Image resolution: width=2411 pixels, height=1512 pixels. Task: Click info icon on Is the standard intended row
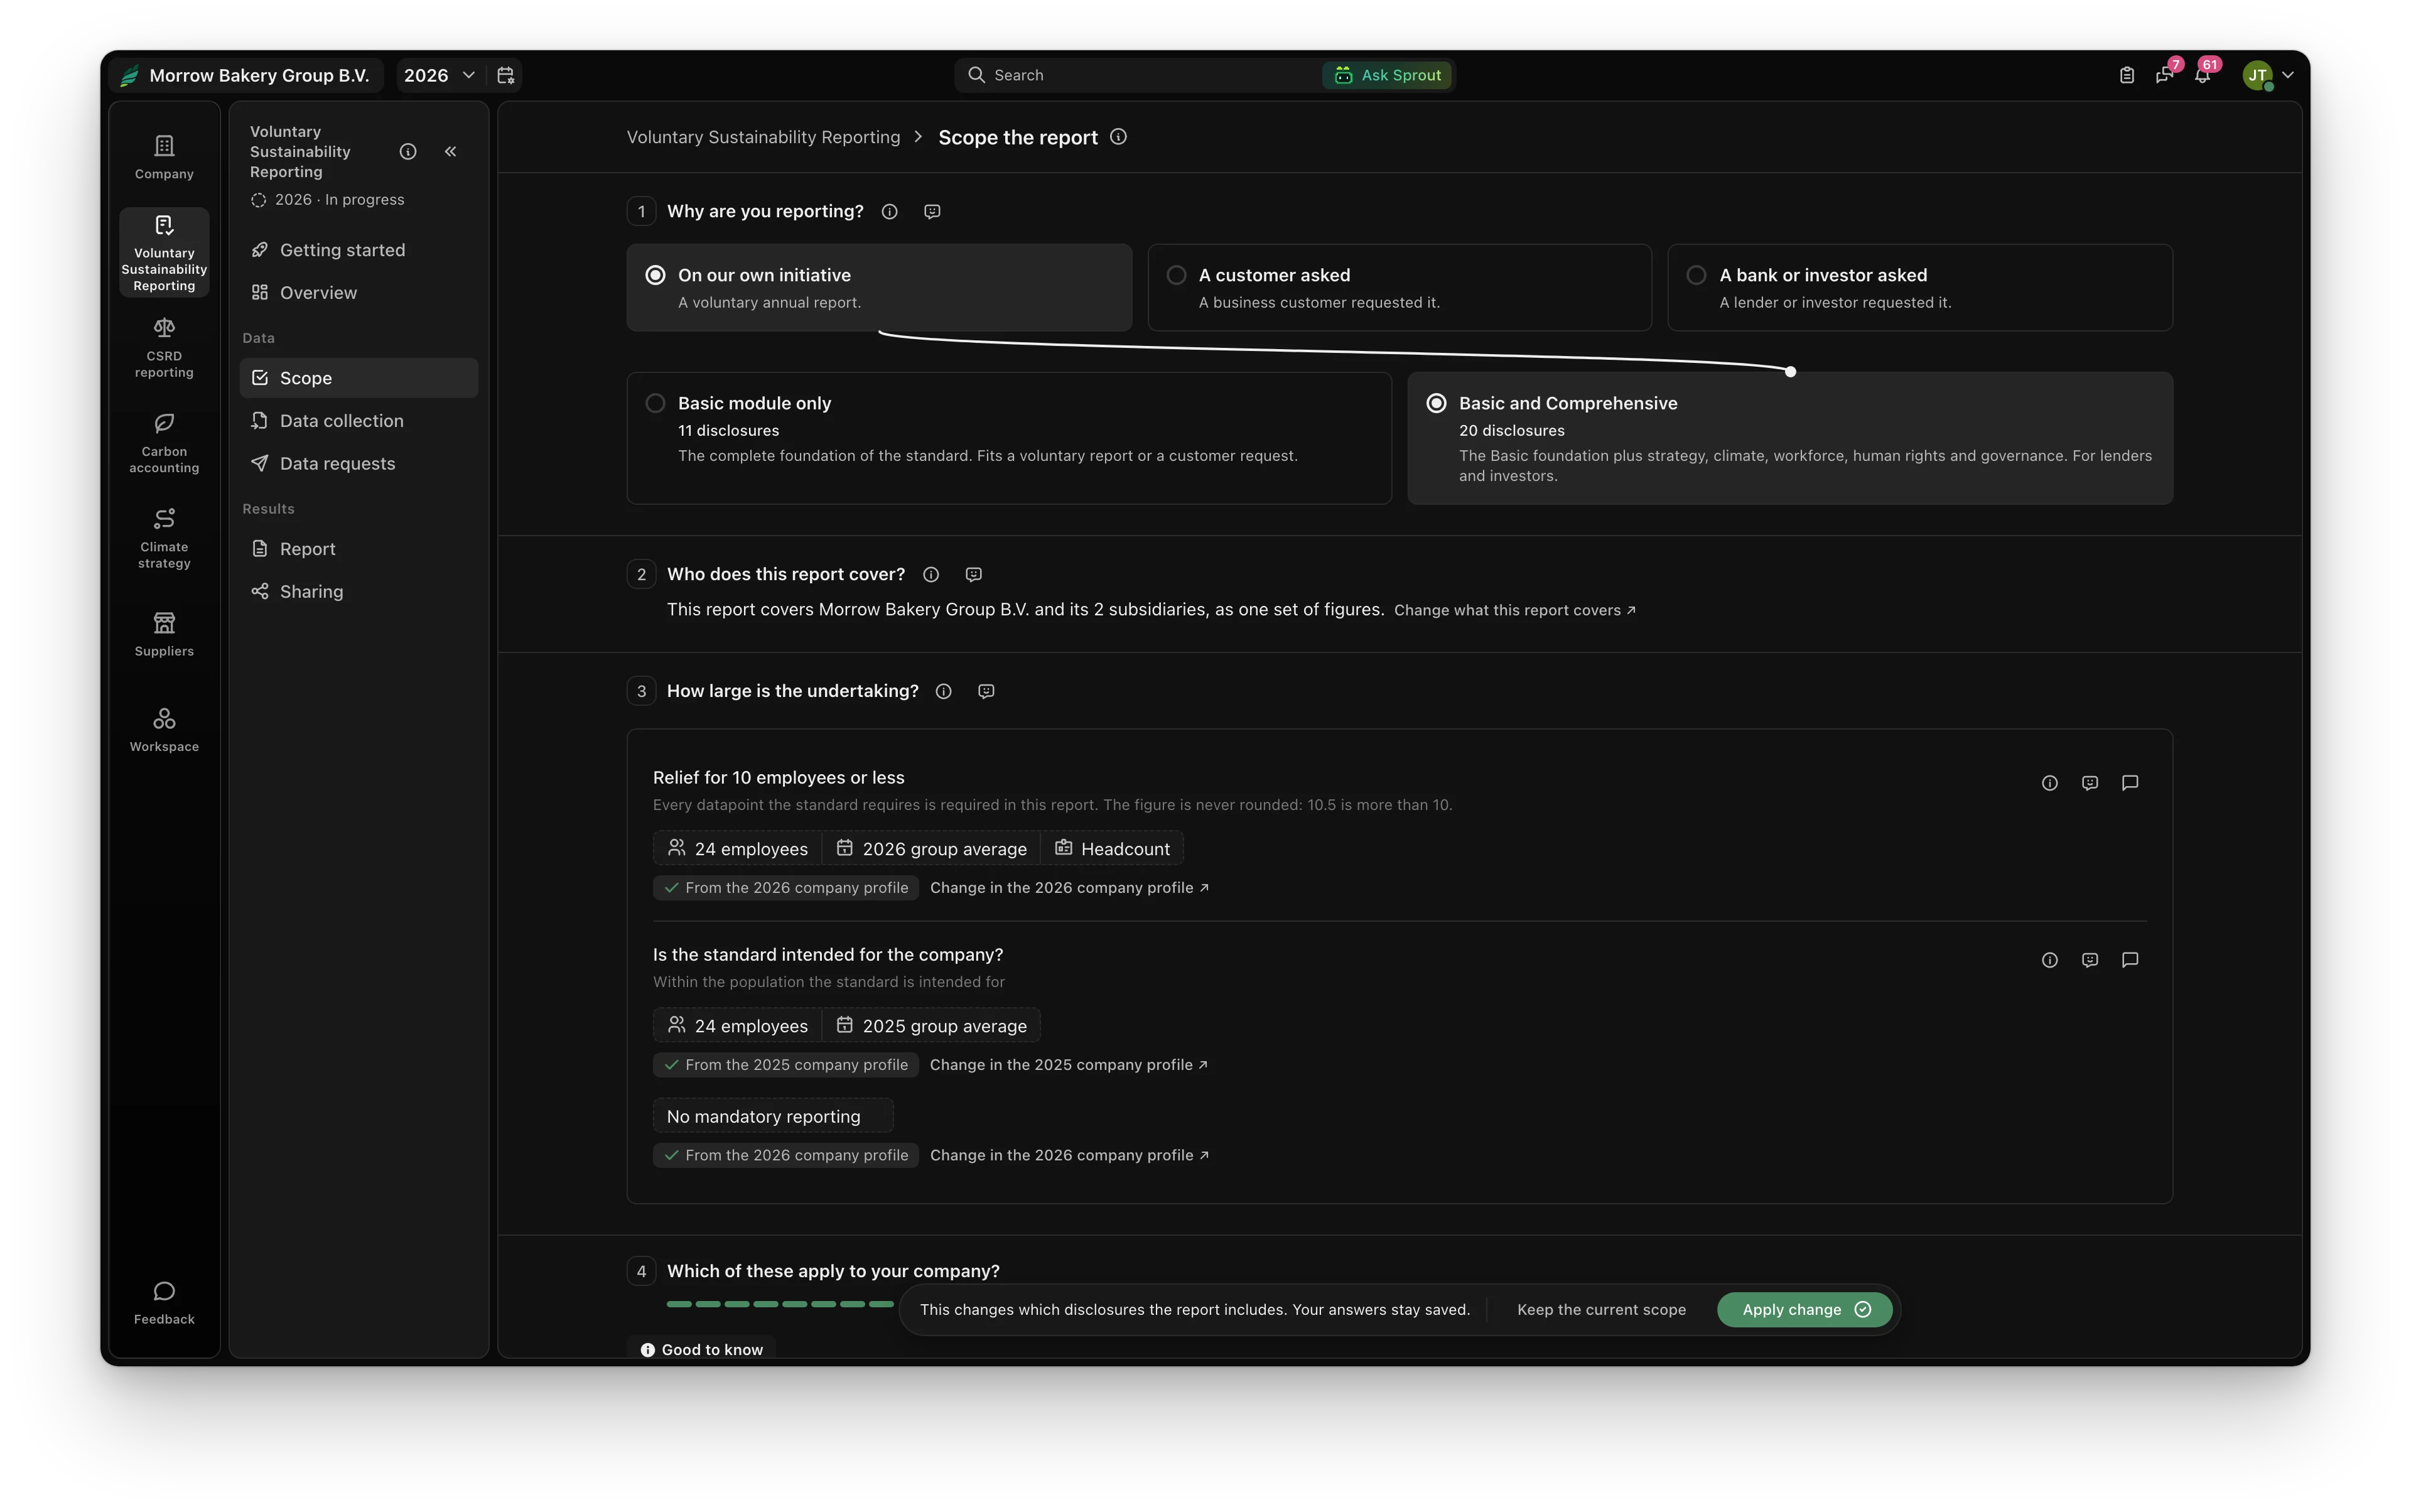(2049, 960)
